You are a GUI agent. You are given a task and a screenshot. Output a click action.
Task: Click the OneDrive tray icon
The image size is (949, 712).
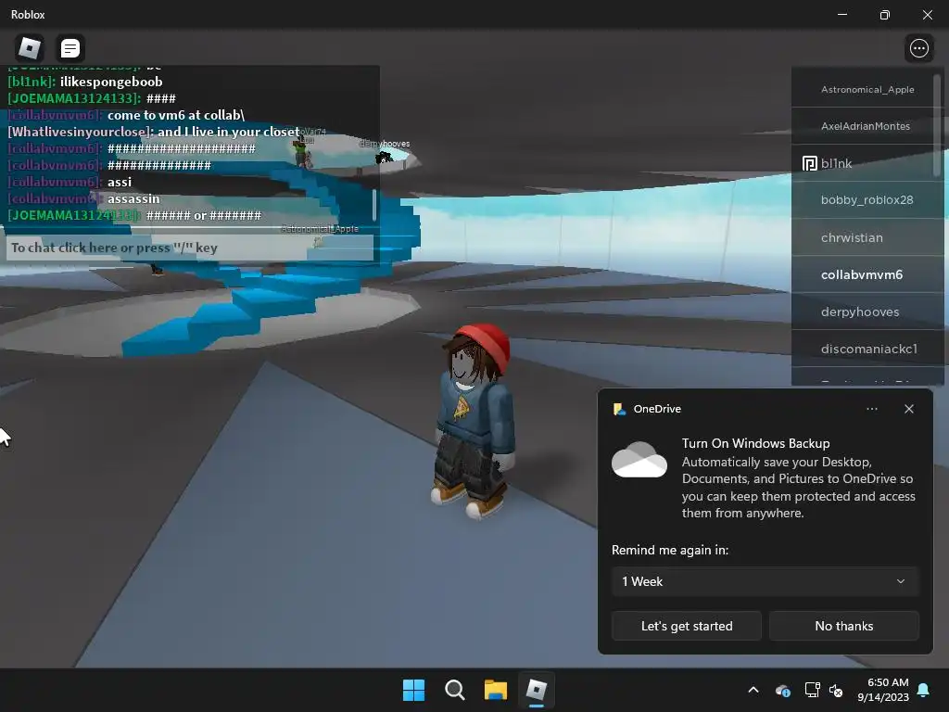point(782,690)
